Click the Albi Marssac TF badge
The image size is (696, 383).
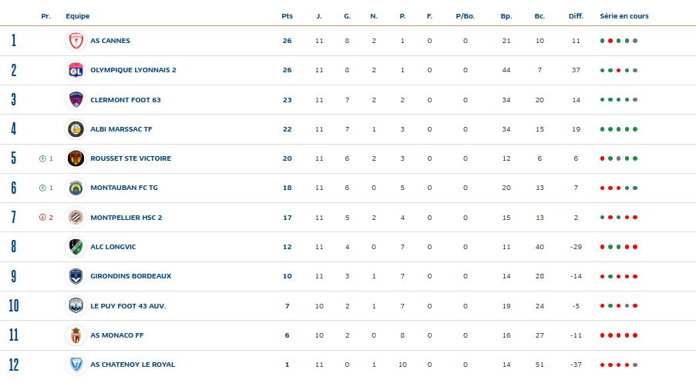point(76,129)
